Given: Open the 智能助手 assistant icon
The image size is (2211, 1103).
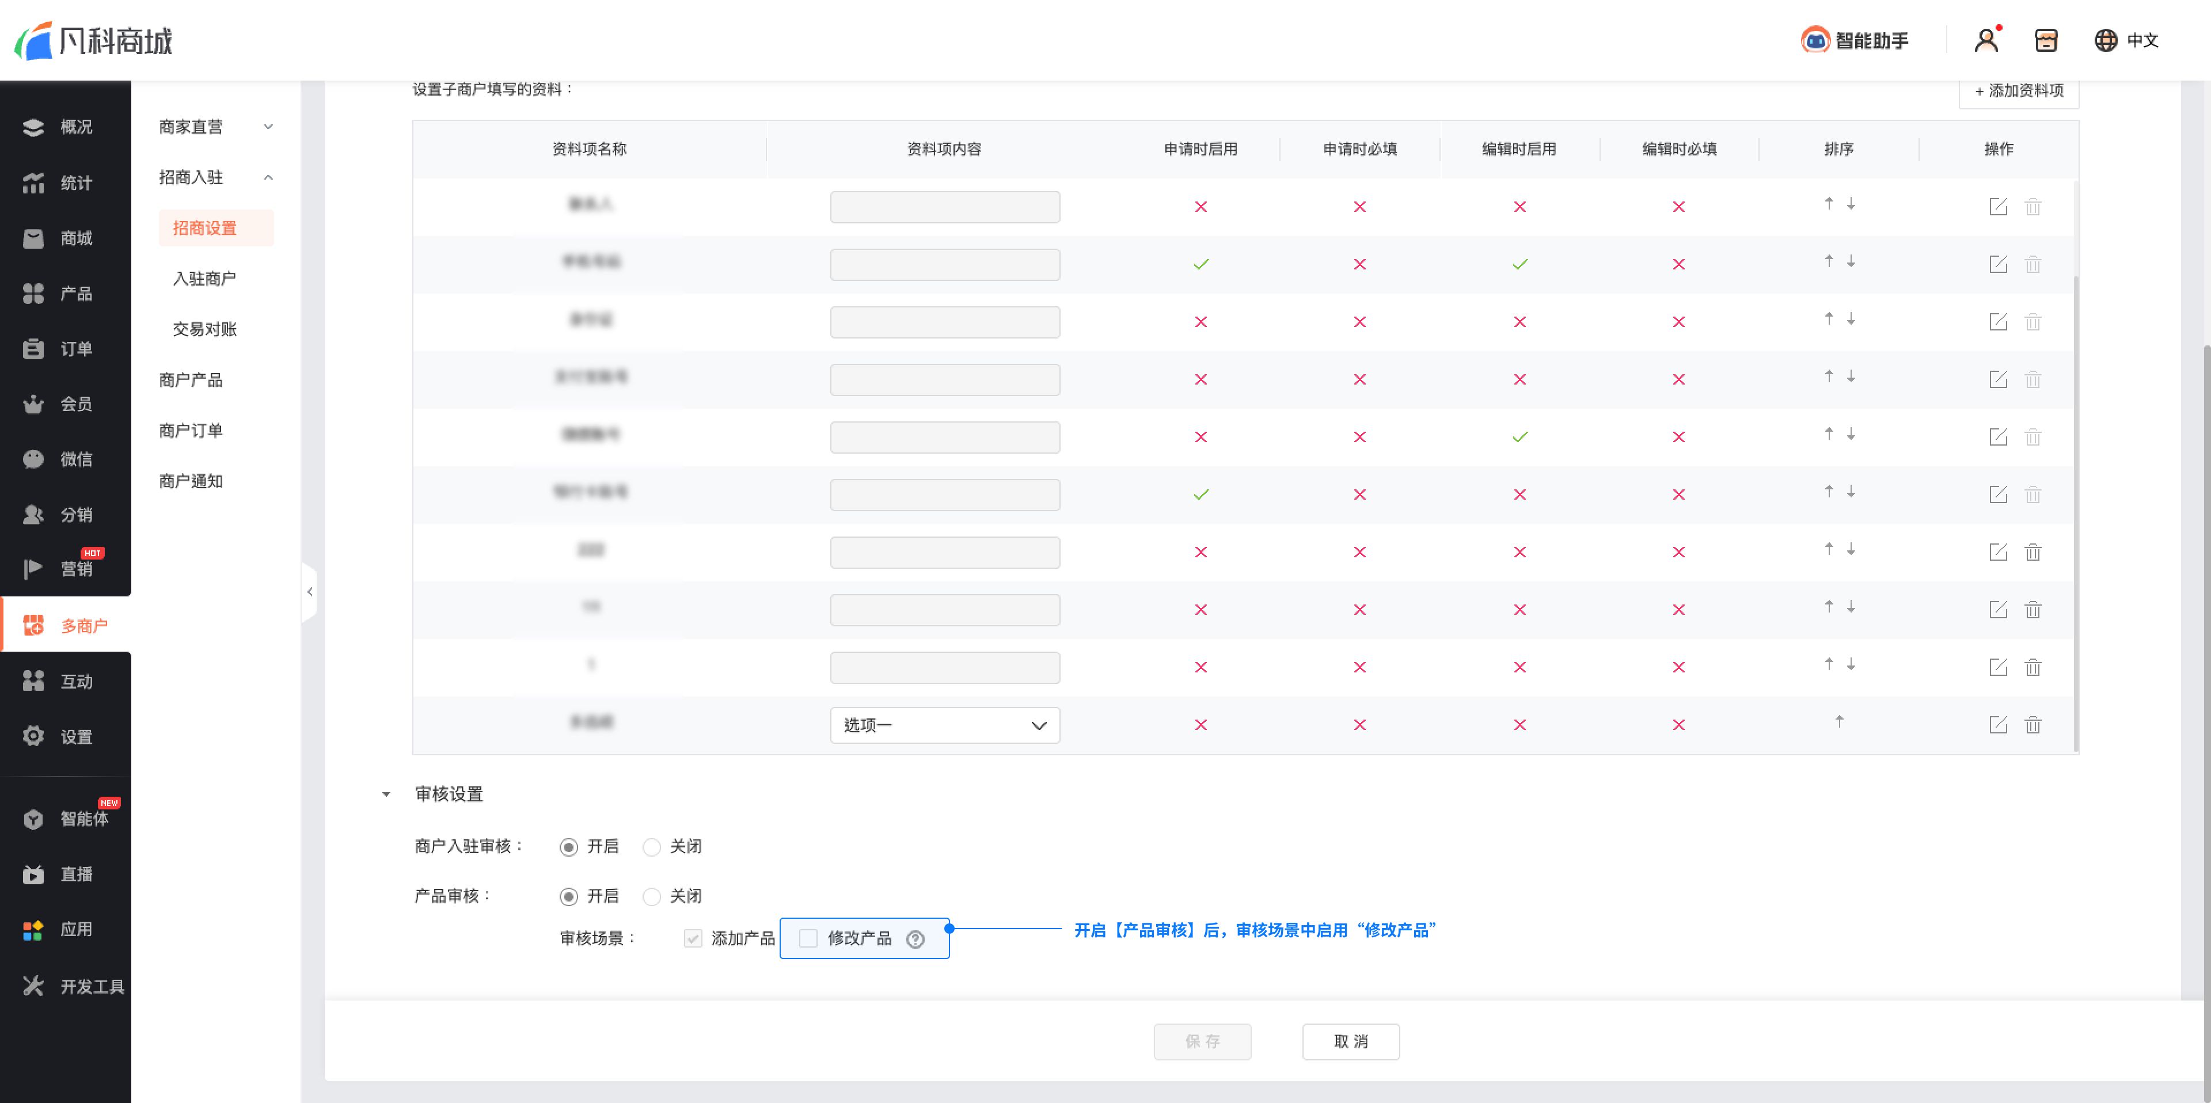Looking at the screenshot, I should [1814, 40].
